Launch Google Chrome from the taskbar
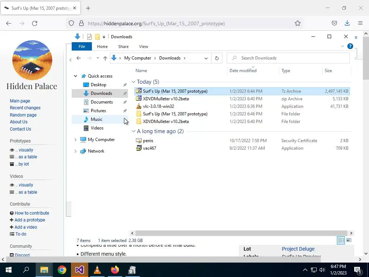 click(62, 270)
